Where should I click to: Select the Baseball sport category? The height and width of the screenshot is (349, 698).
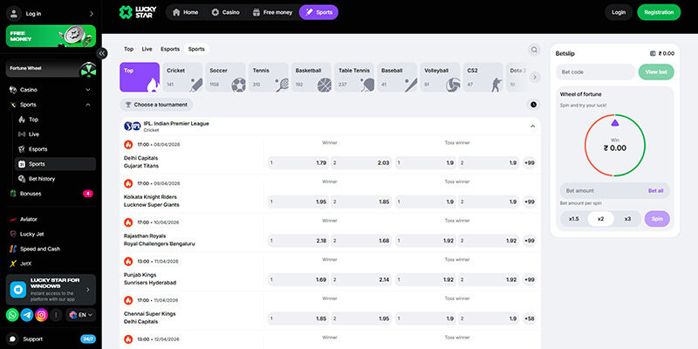(397, 77)
